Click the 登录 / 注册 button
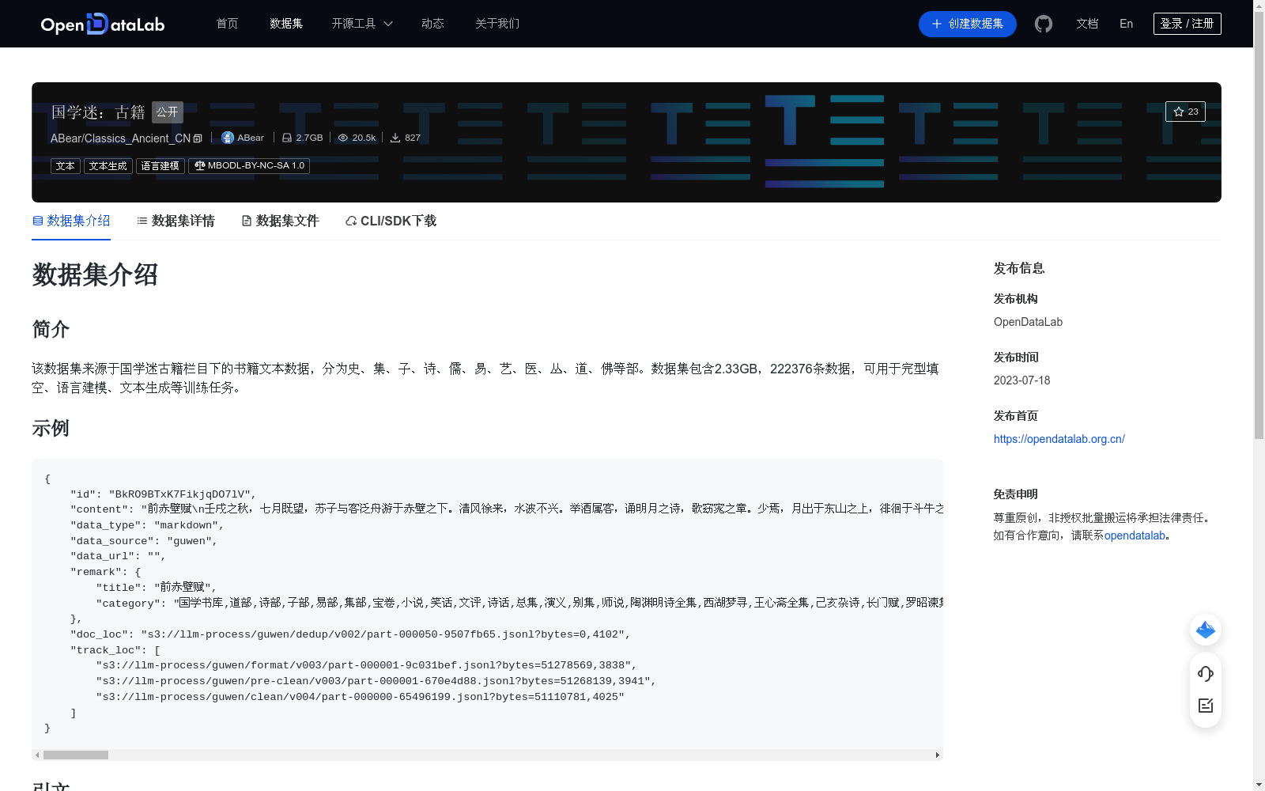The width and height of the screenshot is (1265, 791). (x=1188, y=24)
